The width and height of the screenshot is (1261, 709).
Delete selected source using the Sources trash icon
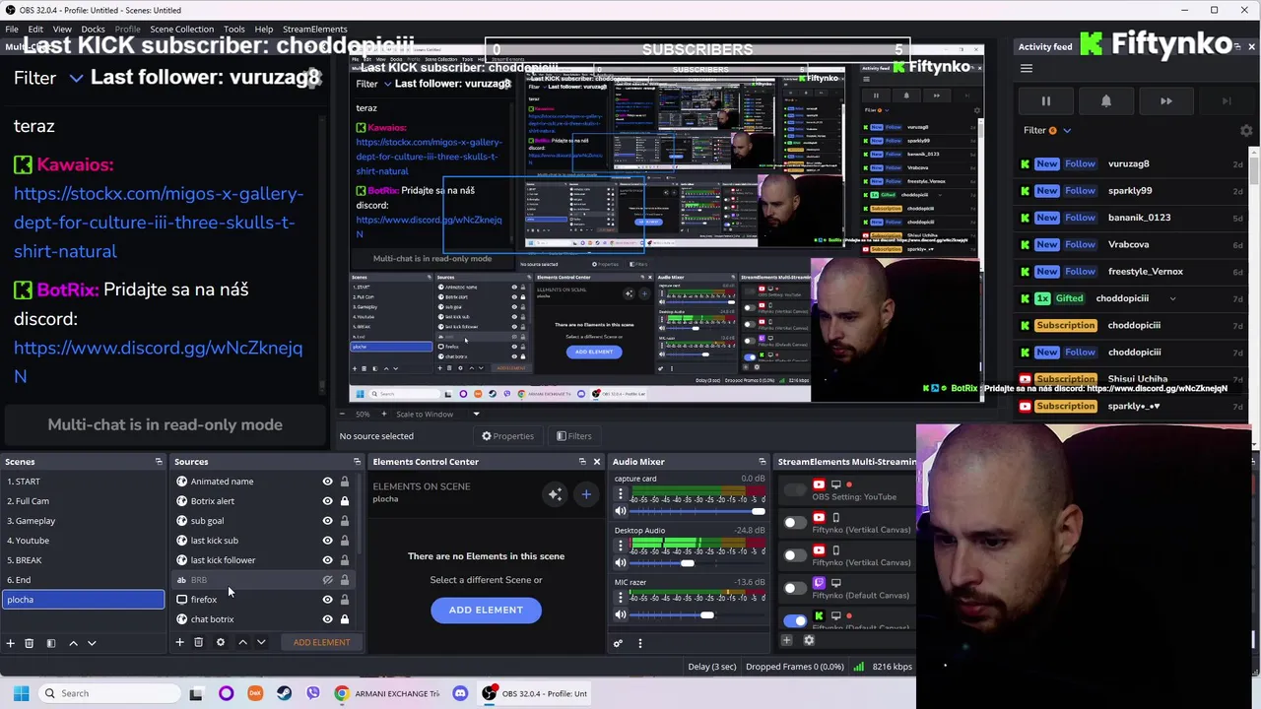tap(198, 642)
